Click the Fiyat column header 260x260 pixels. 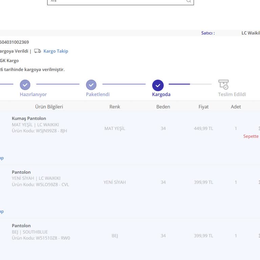coord(203,107)
